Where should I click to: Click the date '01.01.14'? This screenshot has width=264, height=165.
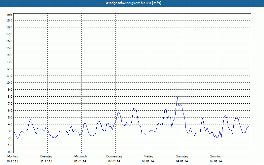80,161
